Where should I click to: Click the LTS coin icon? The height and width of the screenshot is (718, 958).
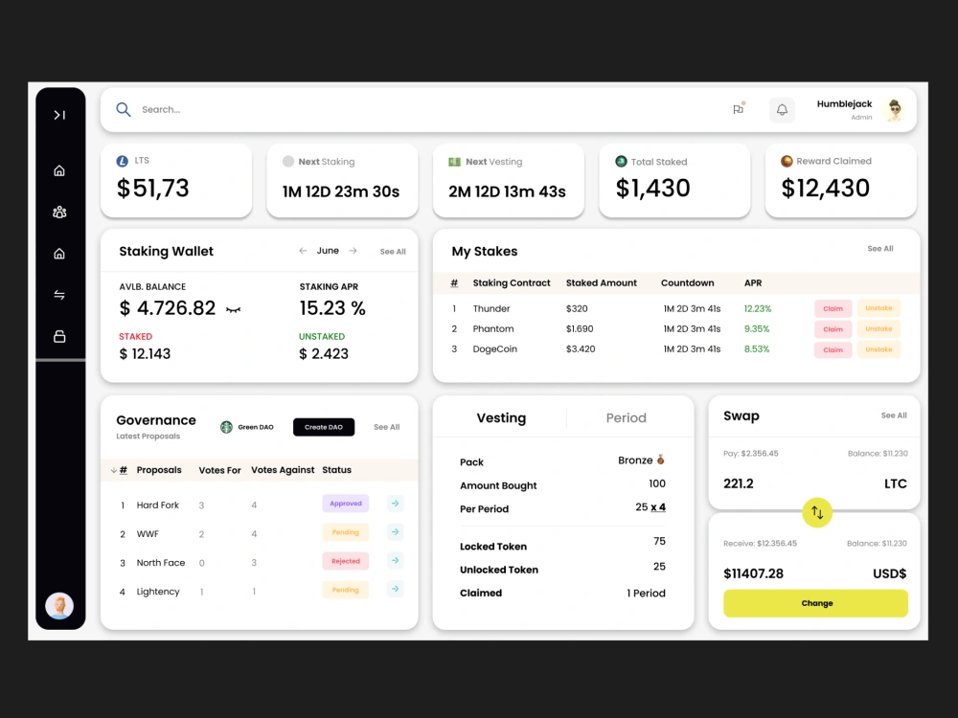[x=123, y=161]
